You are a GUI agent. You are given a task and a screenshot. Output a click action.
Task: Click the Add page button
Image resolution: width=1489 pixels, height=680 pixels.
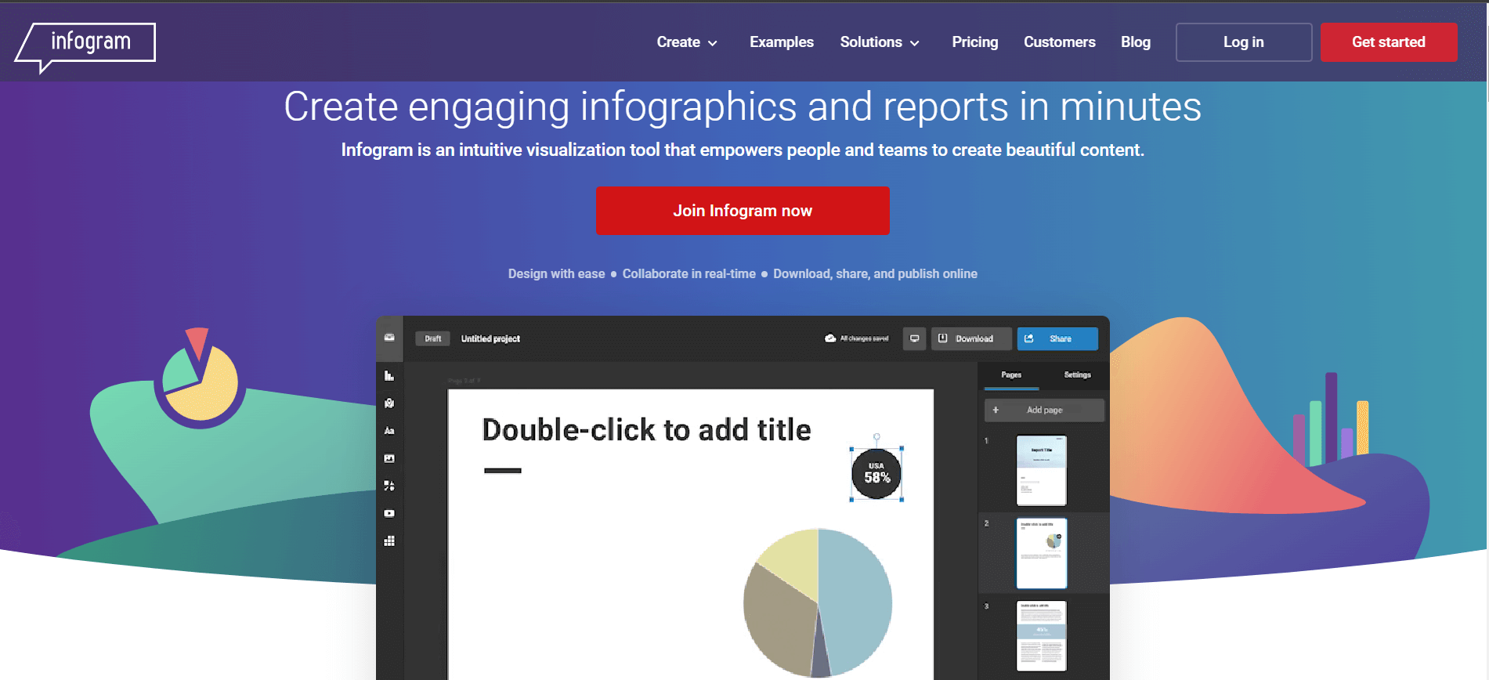(x=1044, y=410)
